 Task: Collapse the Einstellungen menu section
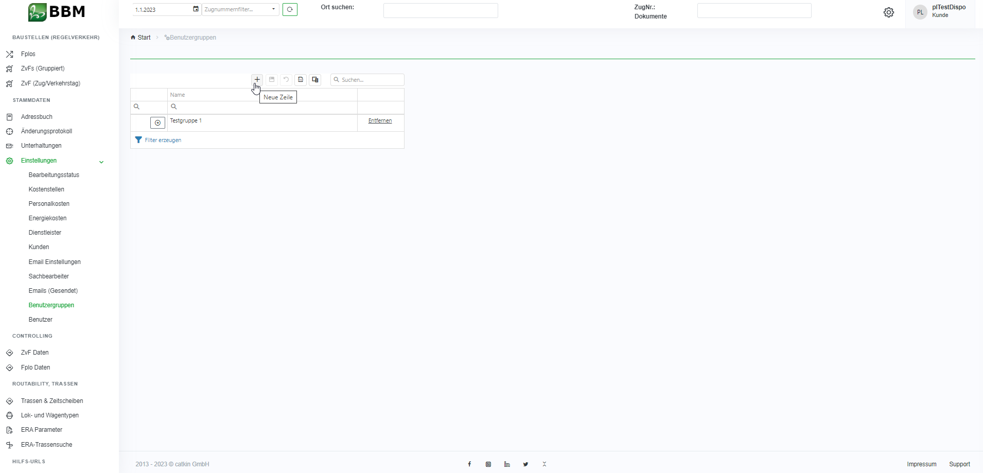[x=101, y=162]
